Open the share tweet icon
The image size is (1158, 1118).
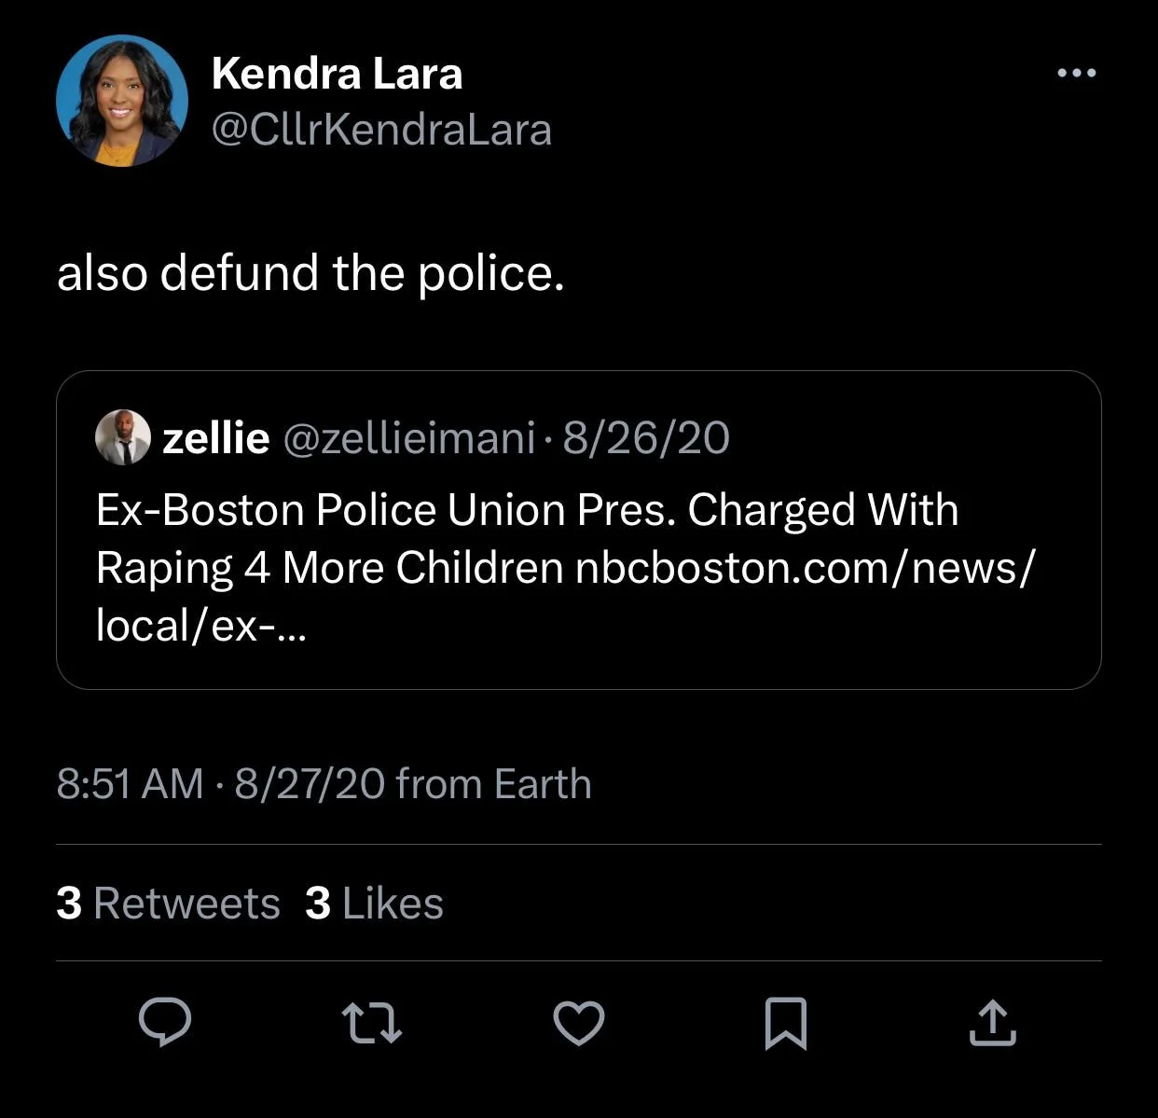[x=992, y=1022]
